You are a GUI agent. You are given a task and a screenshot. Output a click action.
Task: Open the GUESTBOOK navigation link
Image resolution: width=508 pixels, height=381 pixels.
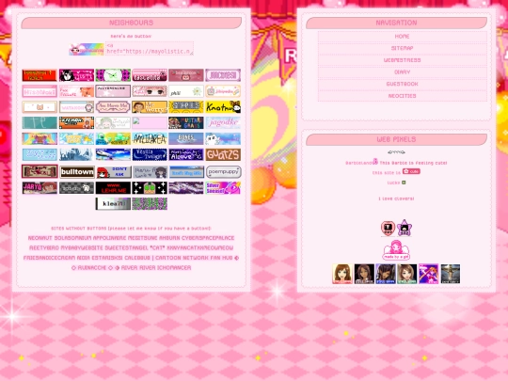402,84
